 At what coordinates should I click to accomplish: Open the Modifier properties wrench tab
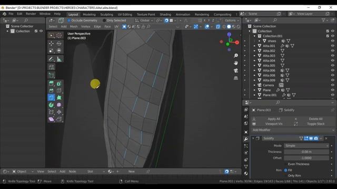[246, 139]
